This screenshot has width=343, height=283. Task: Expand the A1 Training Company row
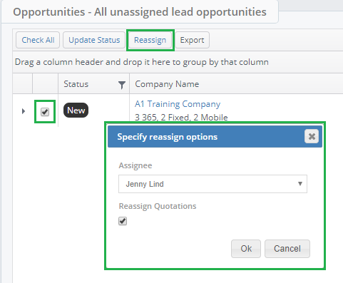[24, 111]
